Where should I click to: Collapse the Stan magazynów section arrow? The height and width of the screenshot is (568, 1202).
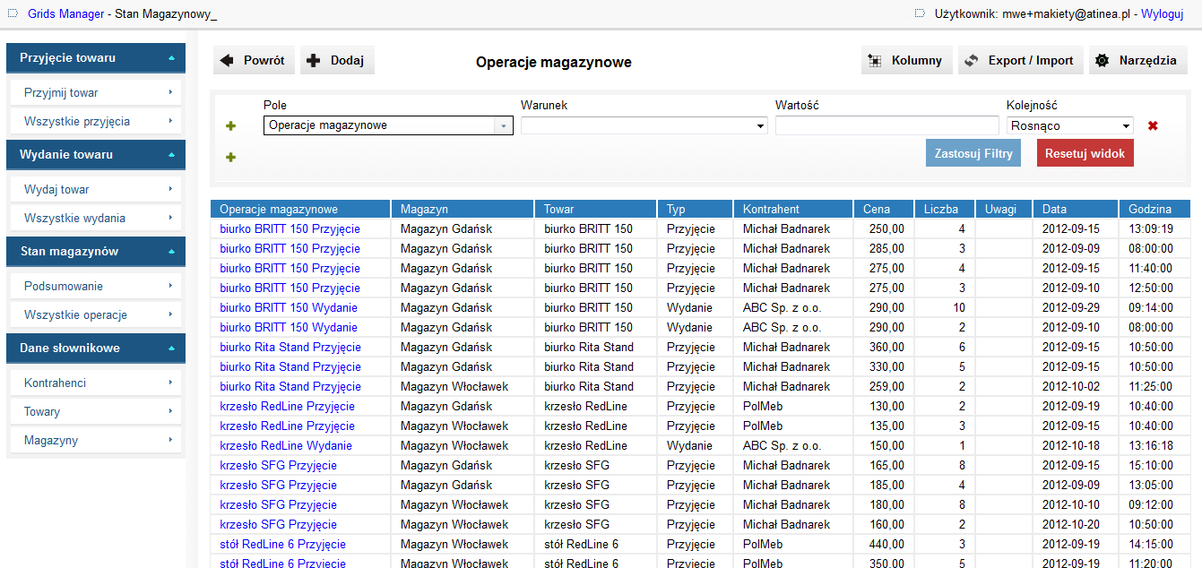[171, 252]
